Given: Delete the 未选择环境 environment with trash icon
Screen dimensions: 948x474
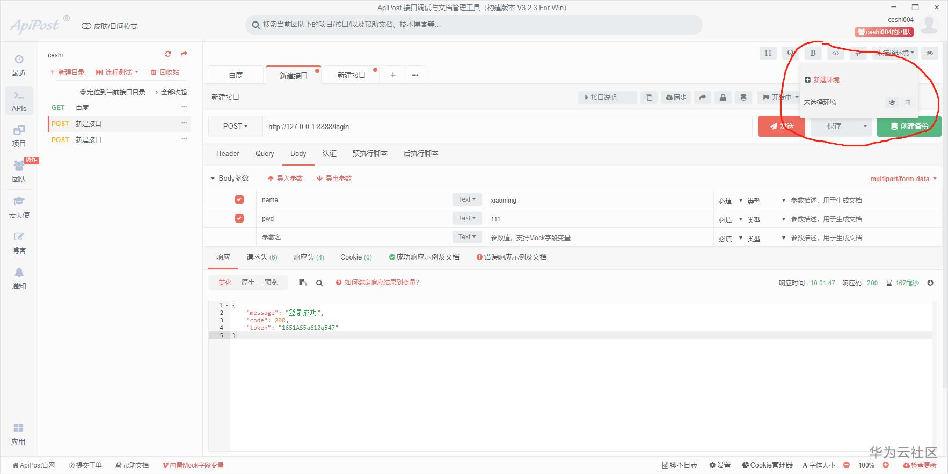Looking at the screenshot, I should 908,102.
